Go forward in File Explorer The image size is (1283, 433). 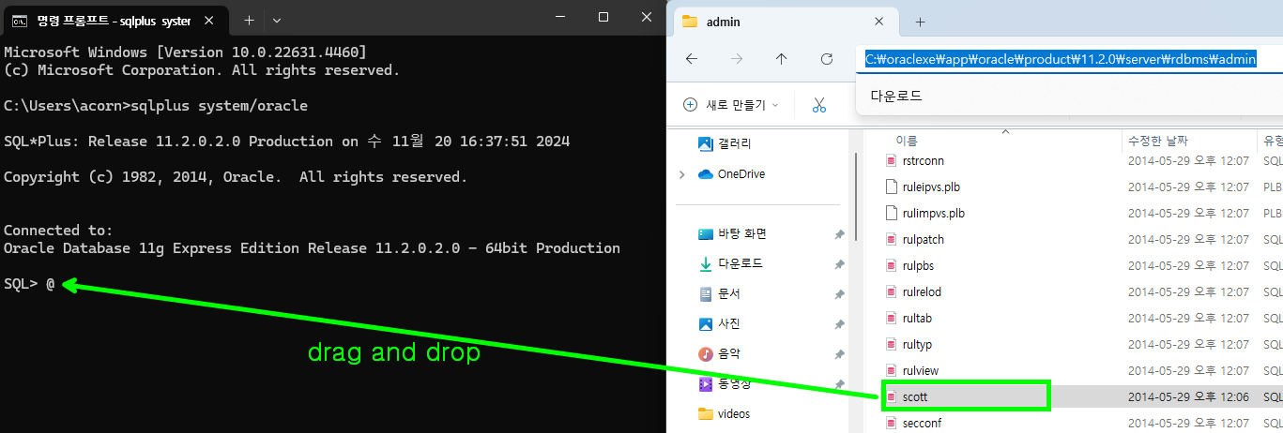point(737,59)
